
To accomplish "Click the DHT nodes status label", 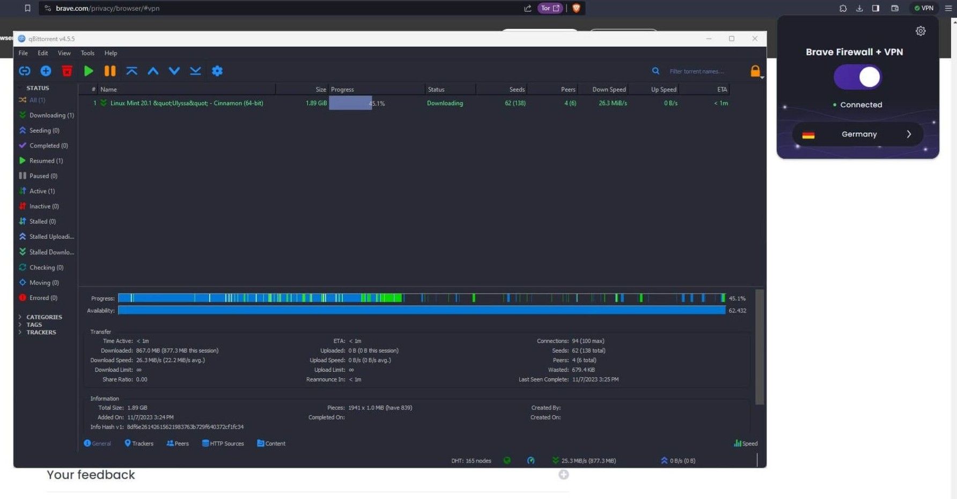I will (x=470, y=460).
